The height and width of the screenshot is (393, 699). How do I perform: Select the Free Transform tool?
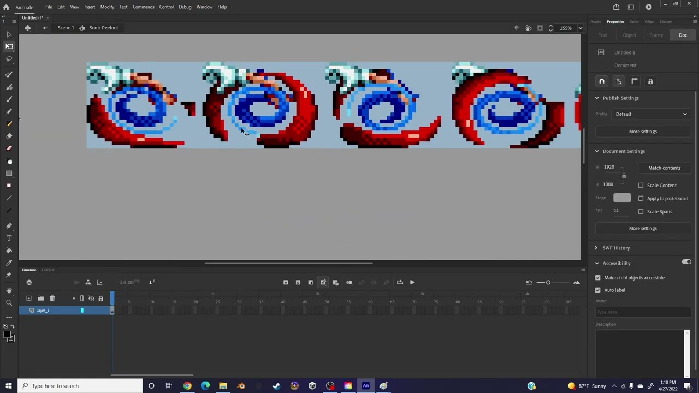[x=9, y=47]
